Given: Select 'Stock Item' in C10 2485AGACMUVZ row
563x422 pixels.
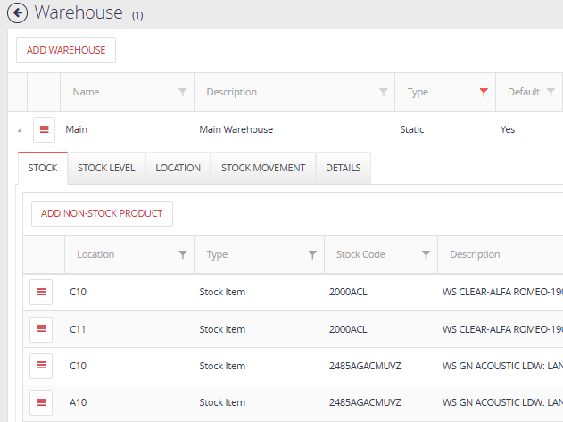Looking at the screenshot, I should (x=223, y=366).
